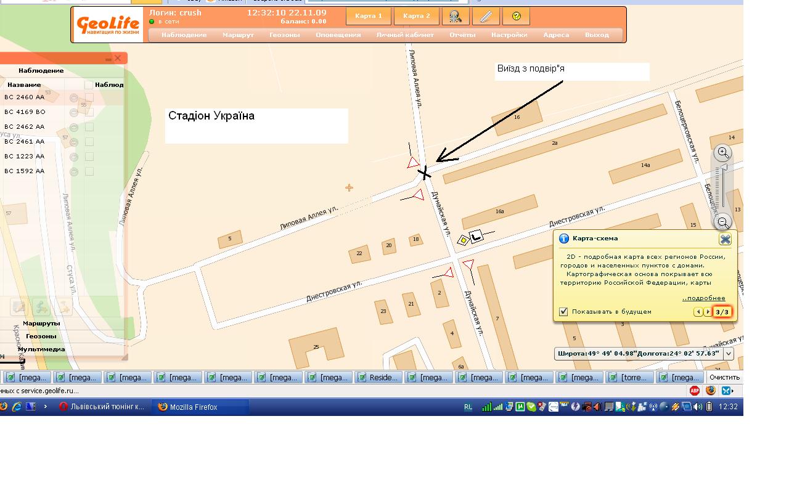Expand taskbar quick launch chevron
789x493 pixels.
point(46,407)
